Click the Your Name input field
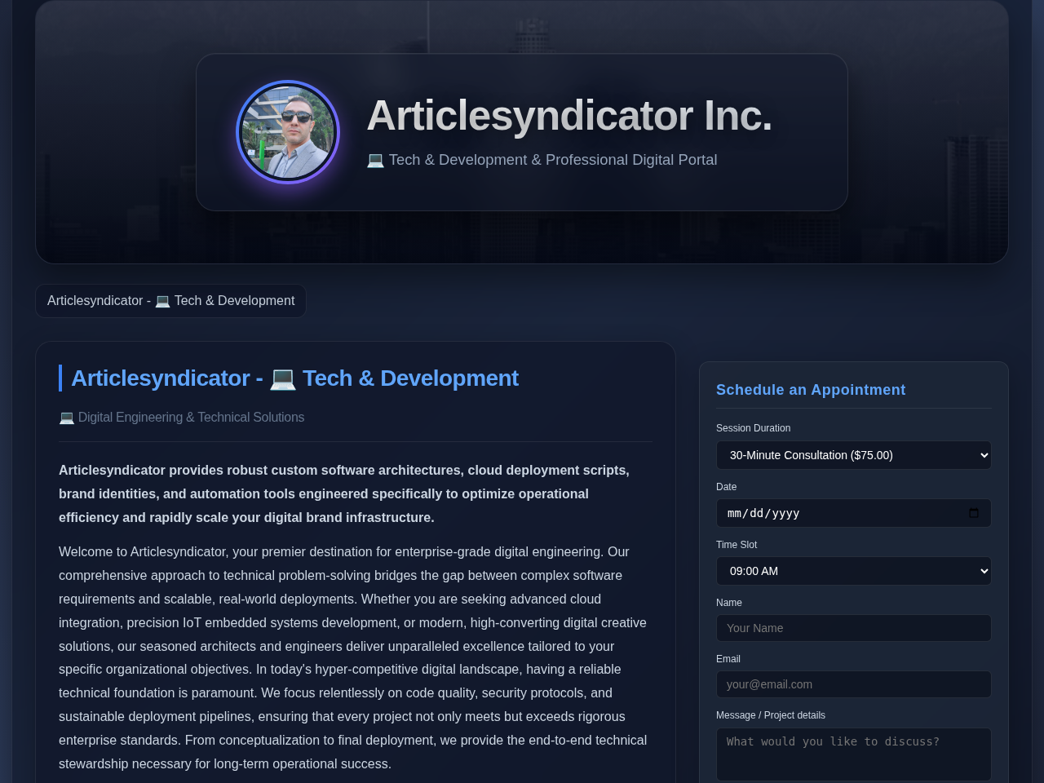Image resolution: width=1044 pixels, height=783 pixels. pos(854,628)
